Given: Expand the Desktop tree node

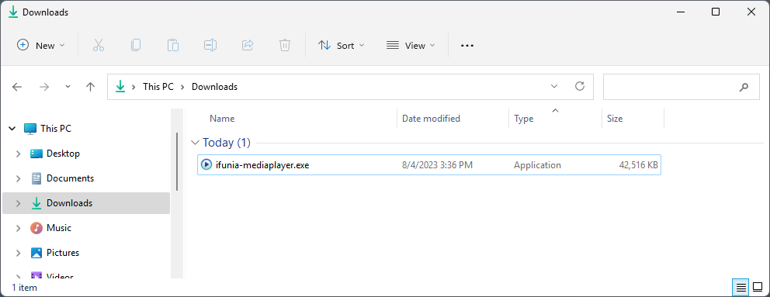Looking at the screenshot, I should pos(18,154).
